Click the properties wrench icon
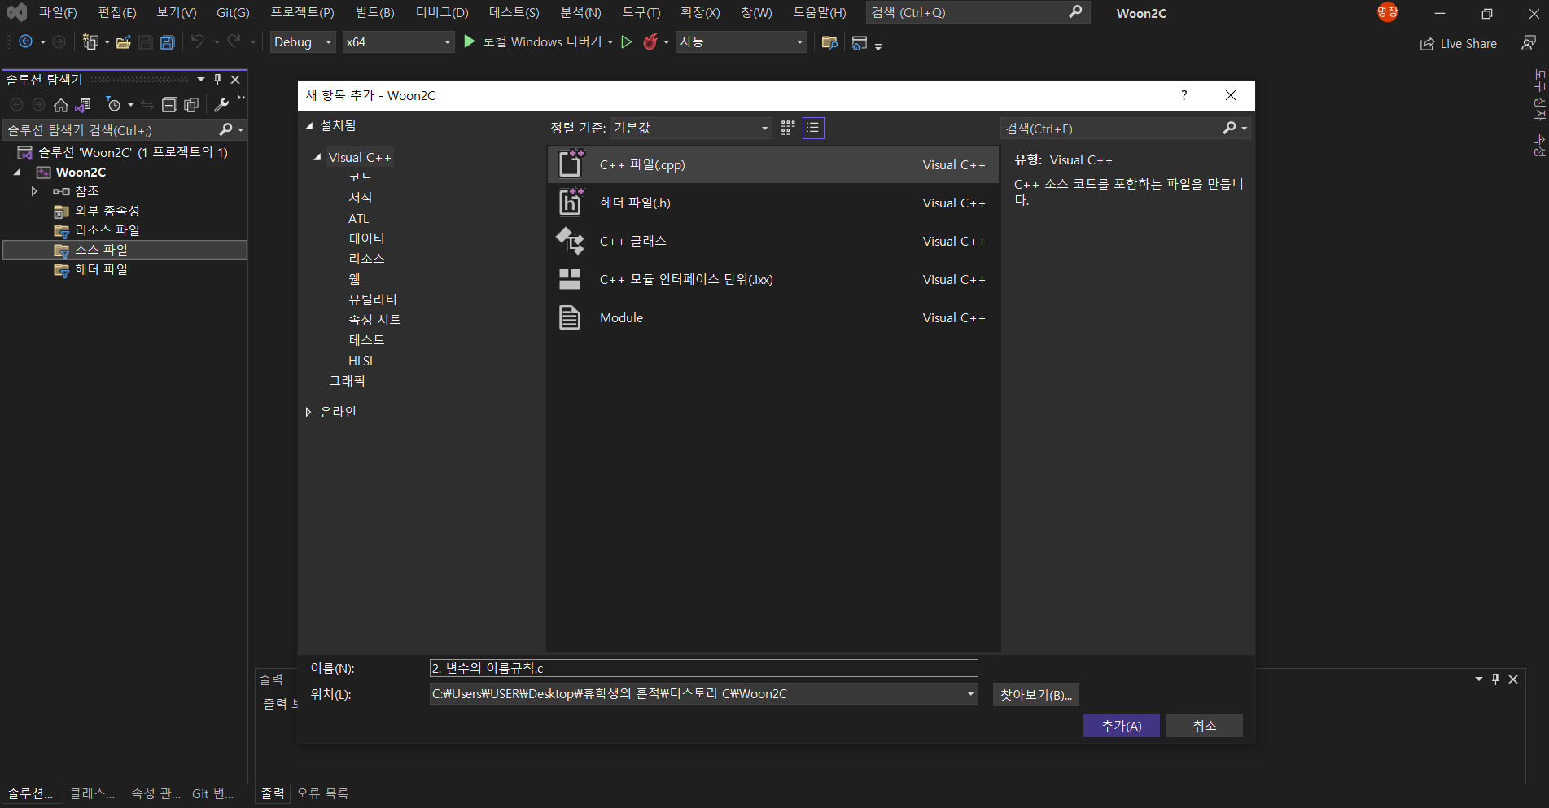 click(x=221, y=105)
